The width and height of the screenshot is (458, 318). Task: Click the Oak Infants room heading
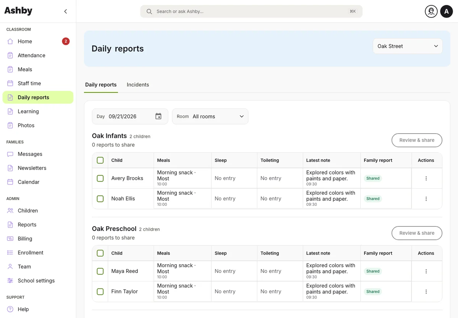coord(109,136)
